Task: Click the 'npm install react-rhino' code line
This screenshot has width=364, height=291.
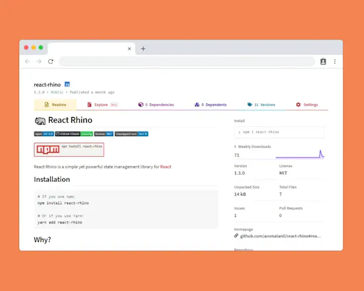Action: tap(63, 203)
